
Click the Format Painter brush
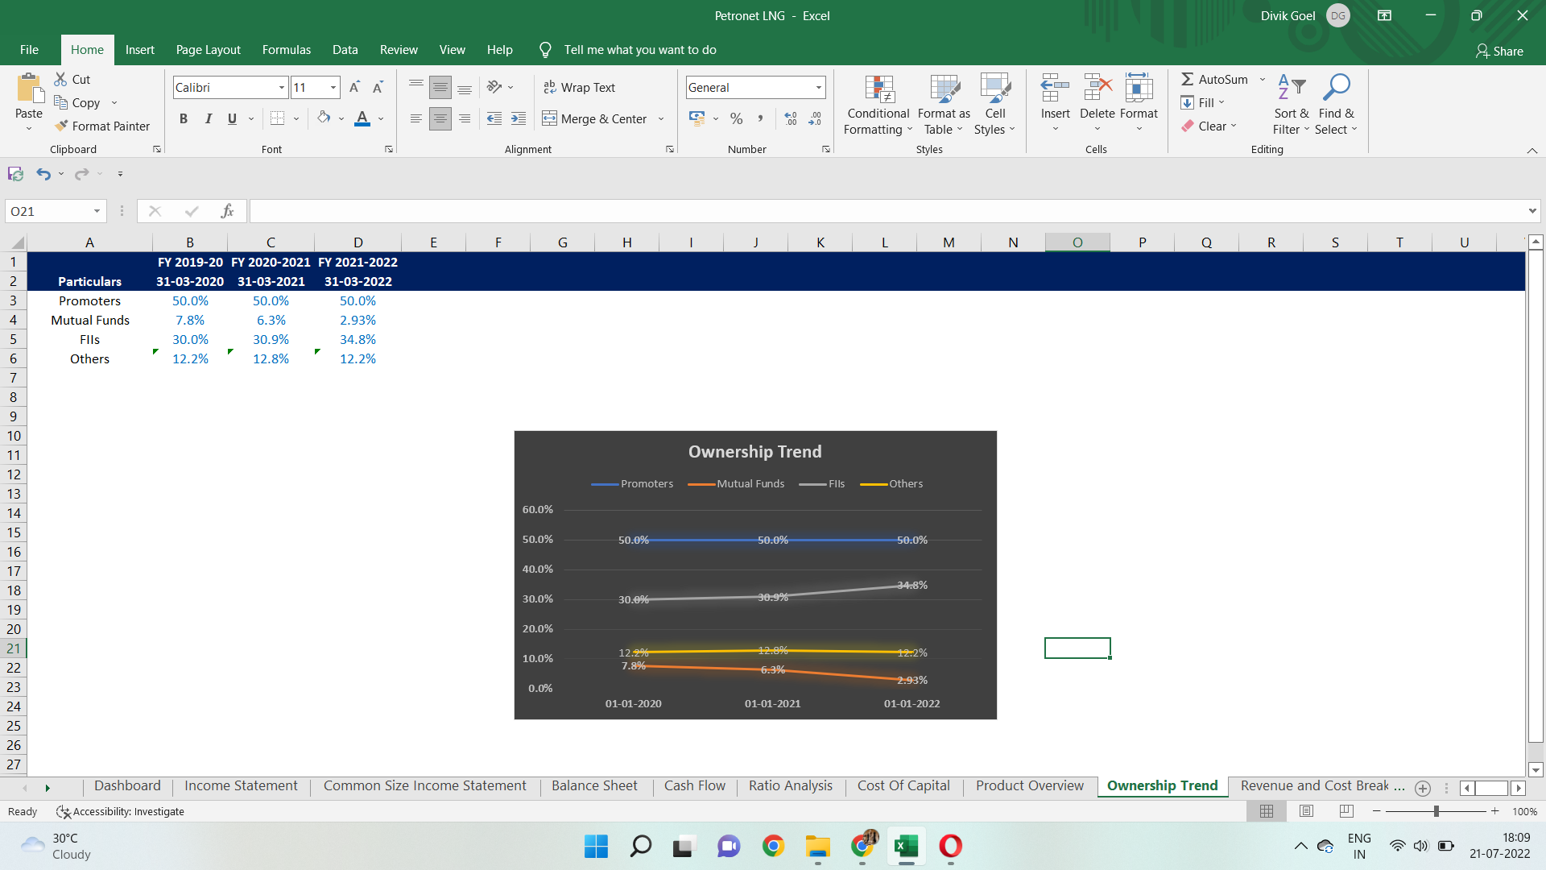(x=61, y=126)
